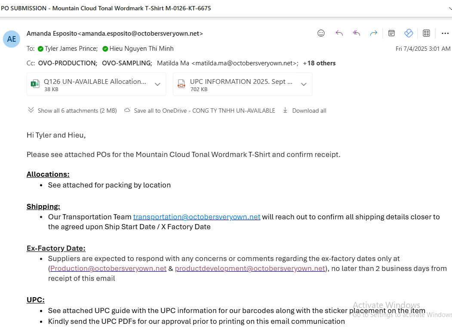
Task: Open transportation@octobersveryown.net email link
Action: (x=197, y=217)
